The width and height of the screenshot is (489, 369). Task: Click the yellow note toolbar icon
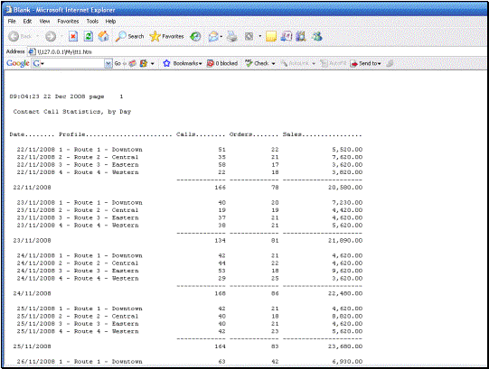[x=271, y=37]
